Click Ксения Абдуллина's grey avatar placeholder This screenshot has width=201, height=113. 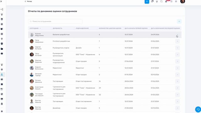pos(32,35)
